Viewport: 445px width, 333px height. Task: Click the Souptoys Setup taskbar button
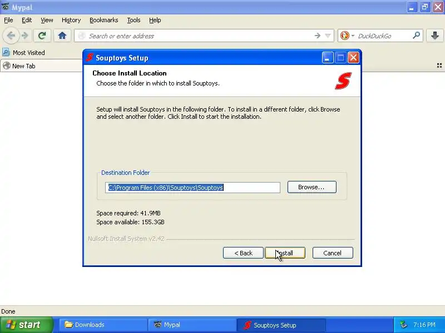(x=281, y=325)
